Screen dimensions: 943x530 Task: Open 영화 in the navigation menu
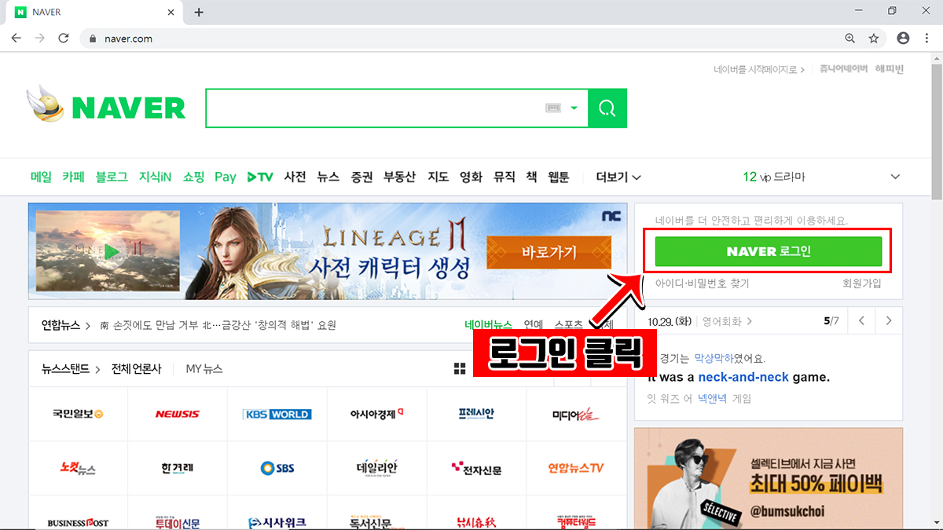click(x=471, y=177)
